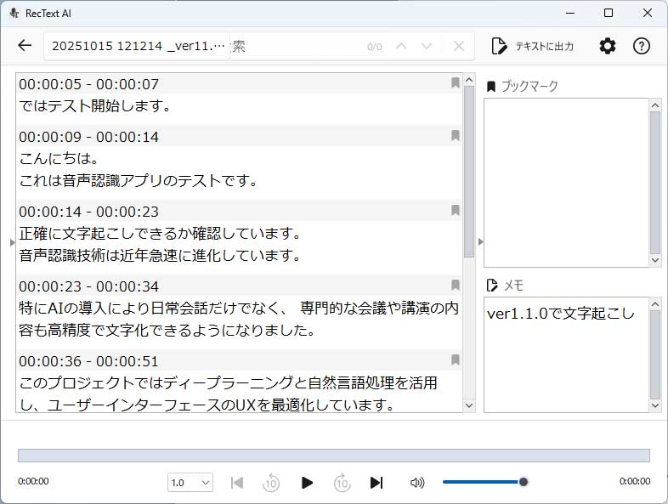
Task: Bookmark the 00:00:09 - 00:00:14 segment
Action: [456, 136]
